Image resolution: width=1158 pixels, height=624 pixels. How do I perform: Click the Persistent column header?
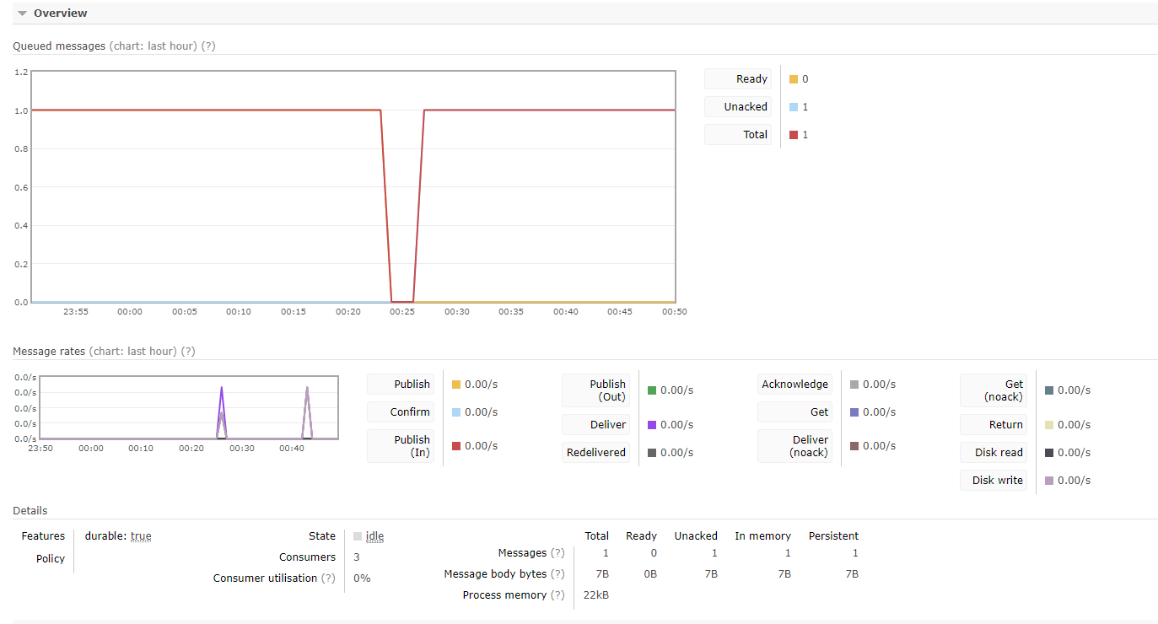833,536
